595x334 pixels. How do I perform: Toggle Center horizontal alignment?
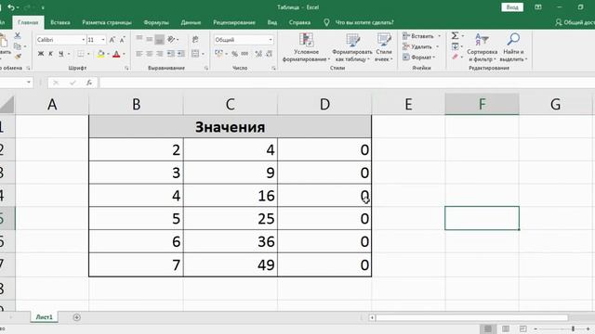point(150,54)
